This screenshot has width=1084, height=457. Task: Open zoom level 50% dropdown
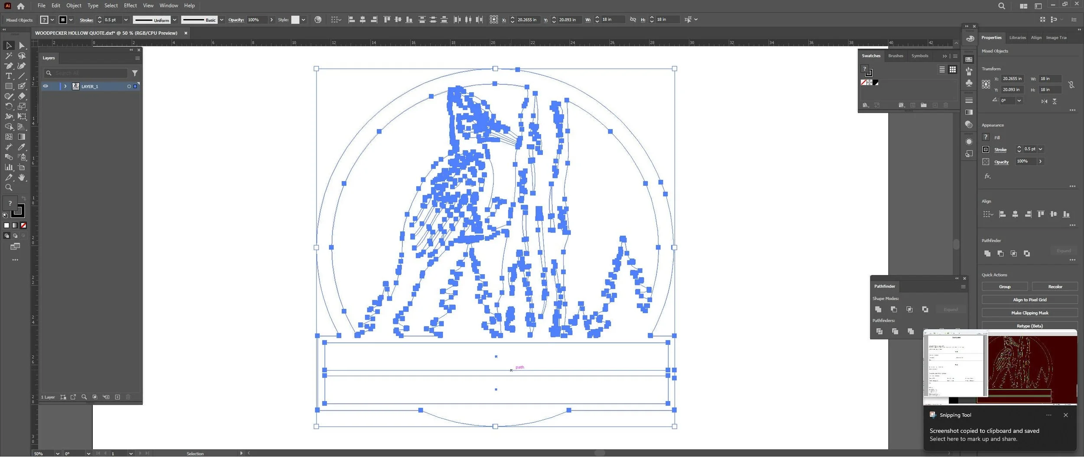pyautogui.click(x=57, y=454)
